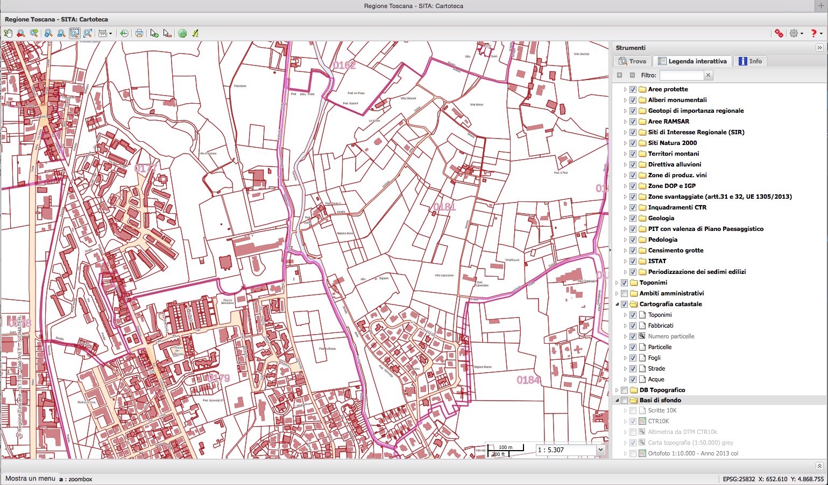Select the measure ruler tool

point(102,33)
